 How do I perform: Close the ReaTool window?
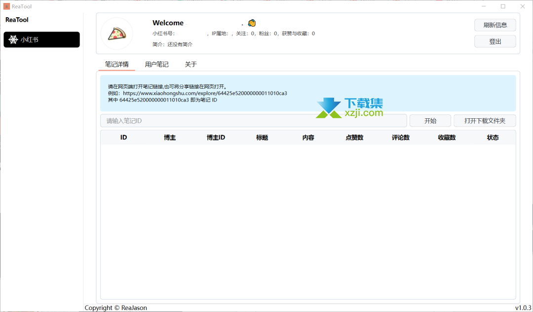523,6
